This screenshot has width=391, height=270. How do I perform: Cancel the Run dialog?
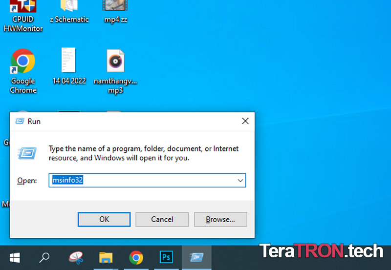(162, 219)
